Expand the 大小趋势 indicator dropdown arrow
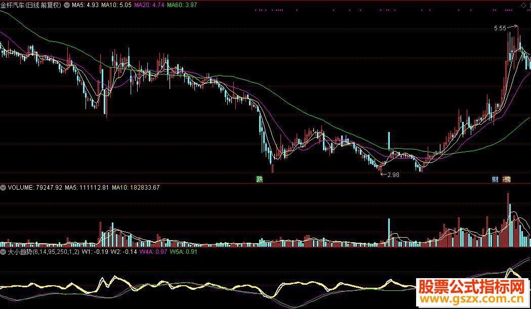 (4, 252)
